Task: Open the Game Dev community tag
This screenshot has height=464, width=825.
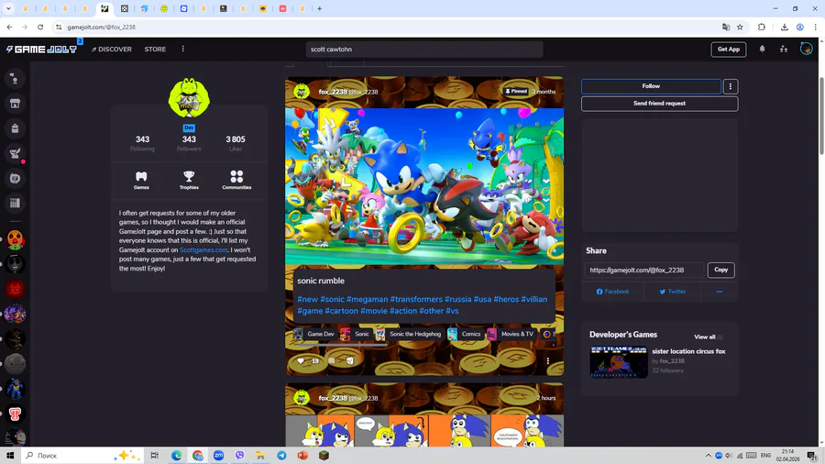Action: coord(314,334)
